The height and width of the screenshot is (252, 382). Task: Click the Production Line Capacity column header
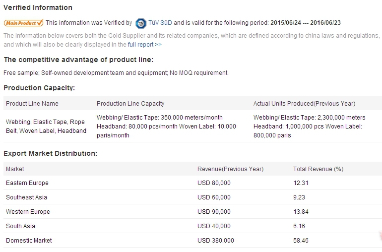130,104
